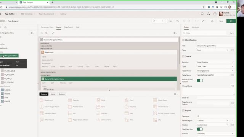Open Position dropdown showing Content Body

(213, 125)
